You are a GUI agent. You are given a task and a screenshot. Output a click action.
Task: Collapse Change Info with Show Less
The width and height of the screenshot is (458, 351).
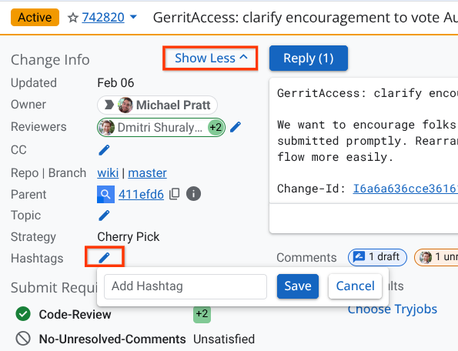(211, 58)
